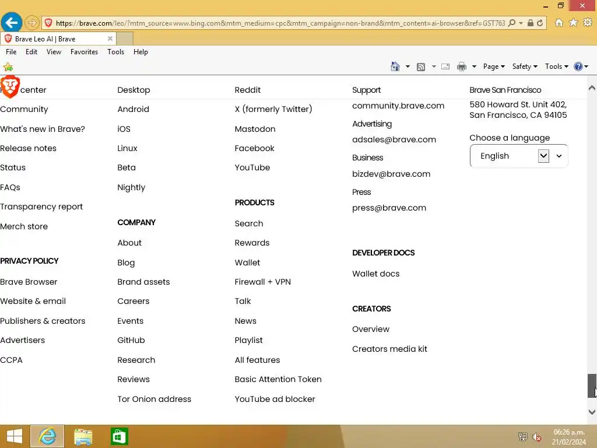Click the blue Help icon in command bar

click(578, 66)
